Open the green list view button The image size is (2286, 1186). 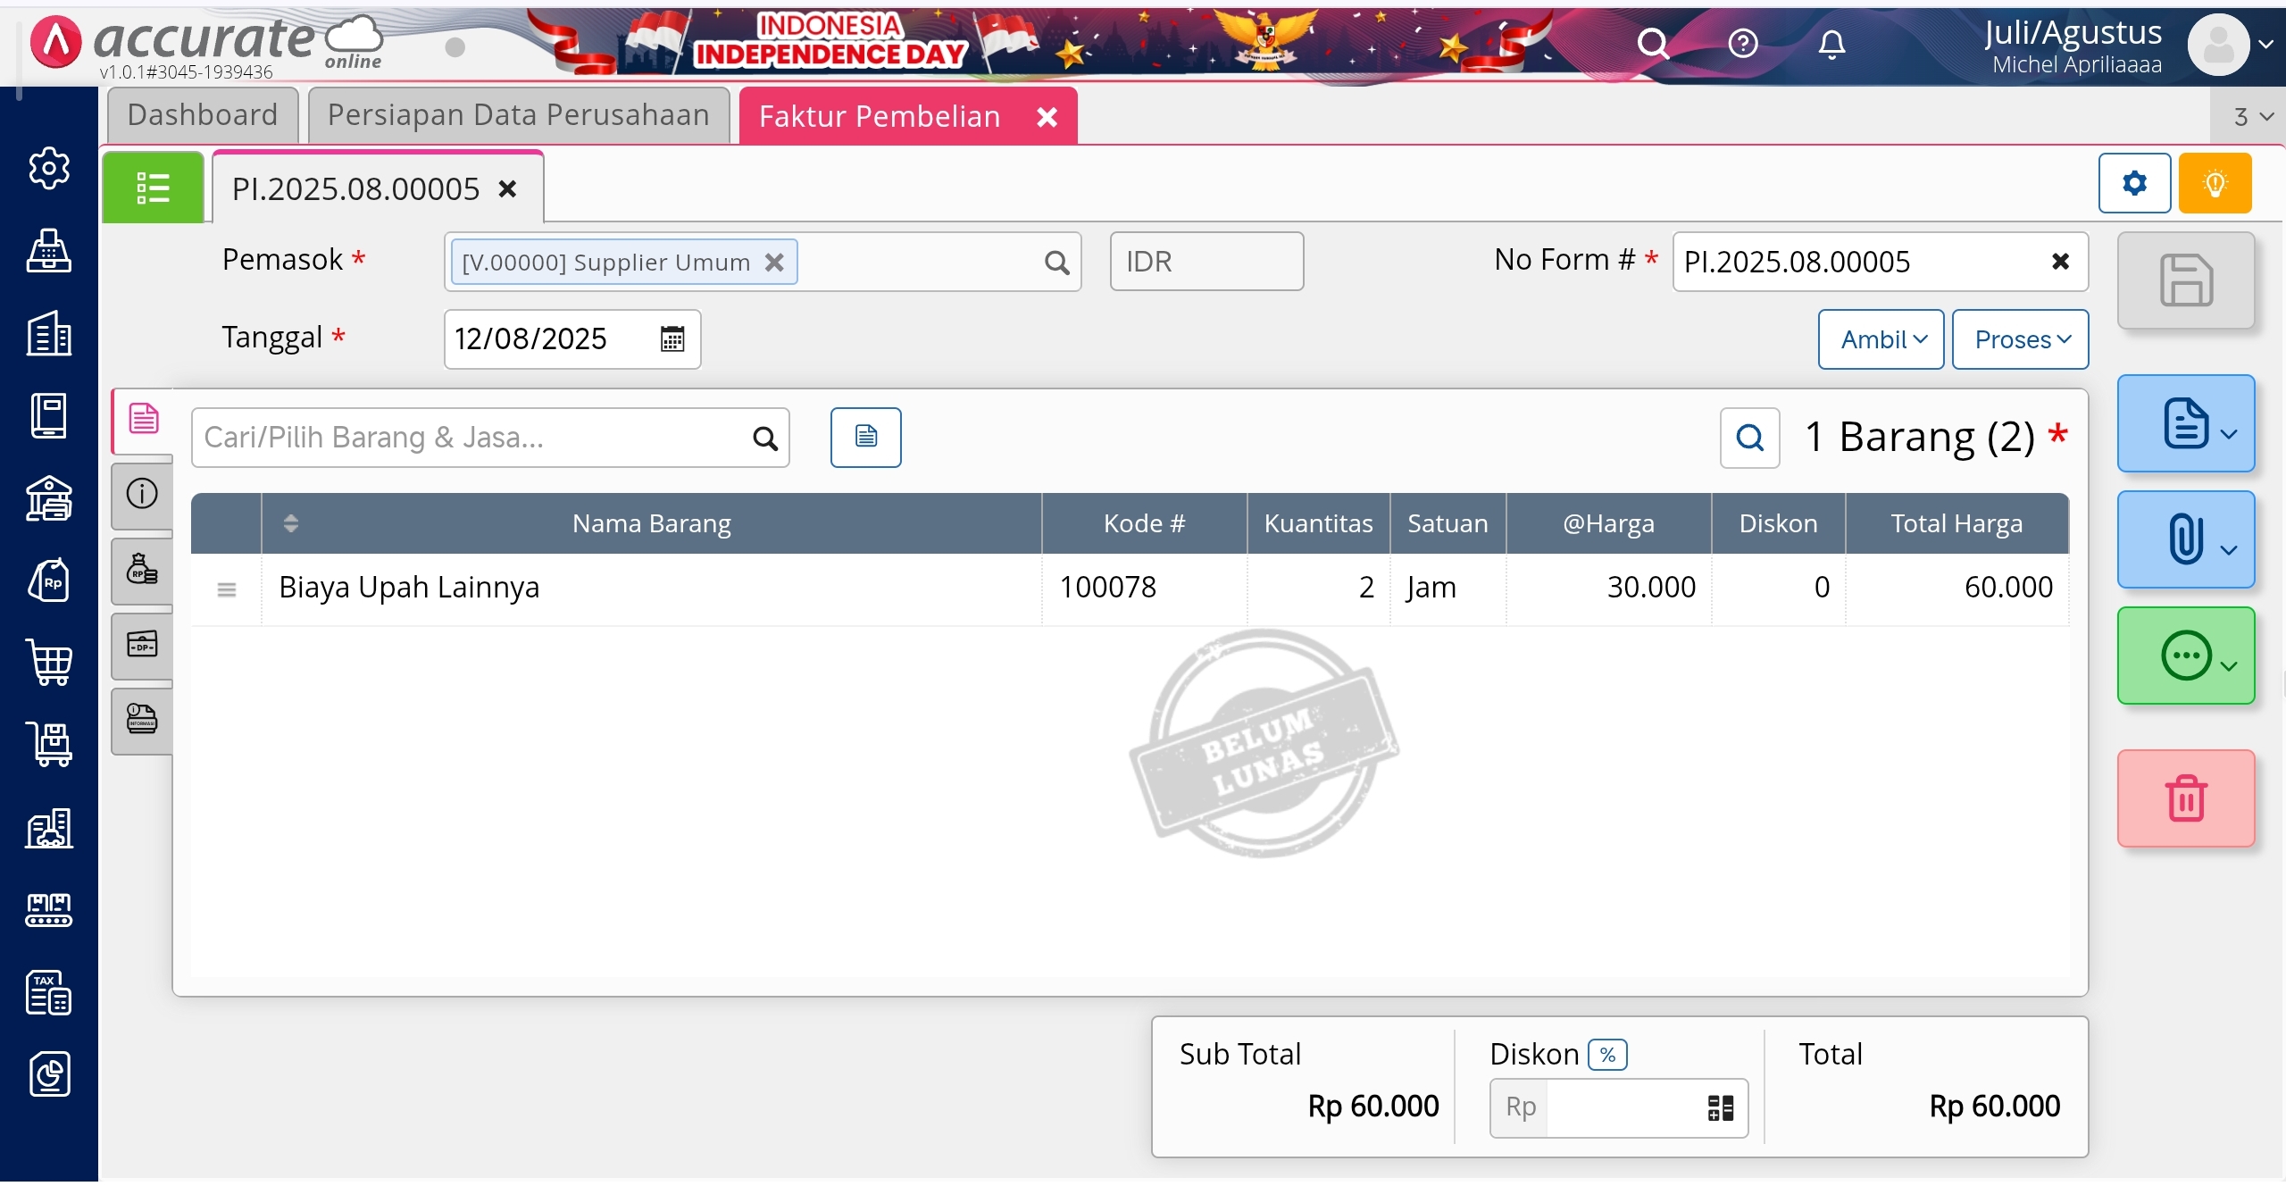tap(153, 188)
